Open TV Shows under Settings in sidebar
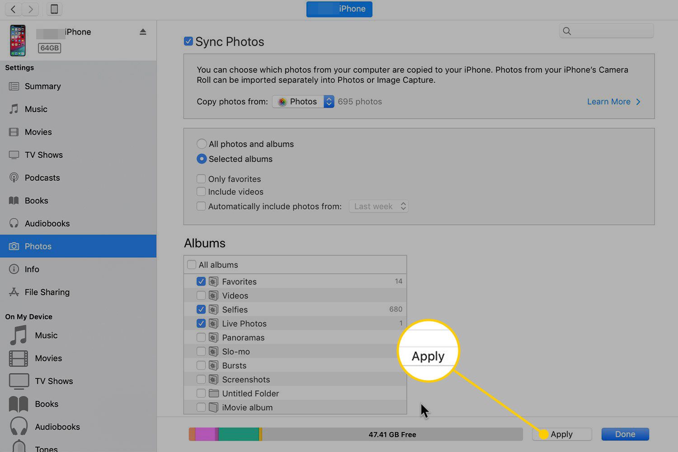 78,155
